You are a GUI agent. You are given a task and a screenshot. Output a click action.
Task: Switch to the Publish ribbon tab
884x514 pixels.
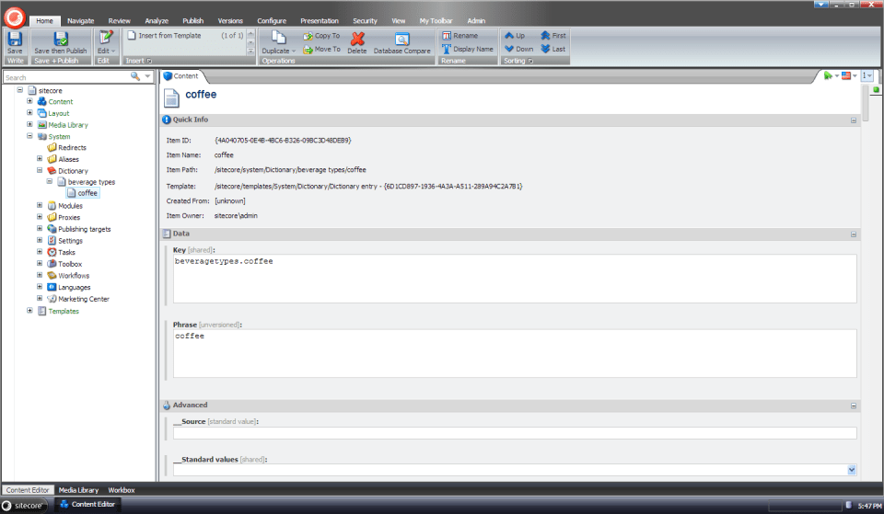pos(192,20)
